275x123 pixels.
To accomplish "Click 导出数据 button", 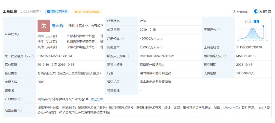I will 240,12.
